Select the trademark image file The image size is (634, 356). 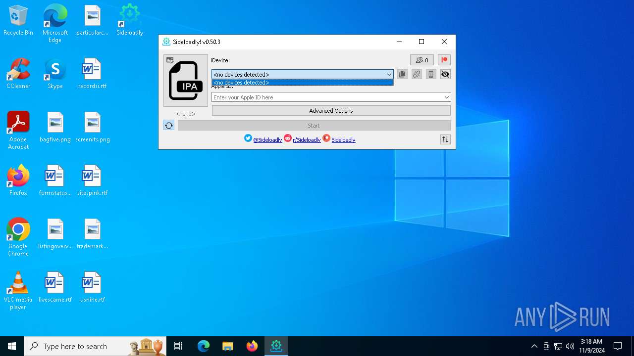92,234
